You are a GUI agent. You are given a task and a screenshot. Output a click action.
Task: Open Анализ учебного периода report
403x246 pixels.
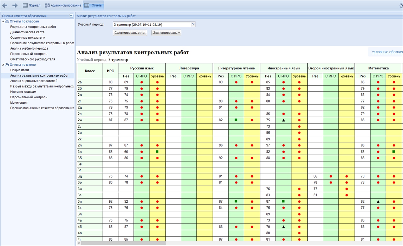click(x=29, y=48)
